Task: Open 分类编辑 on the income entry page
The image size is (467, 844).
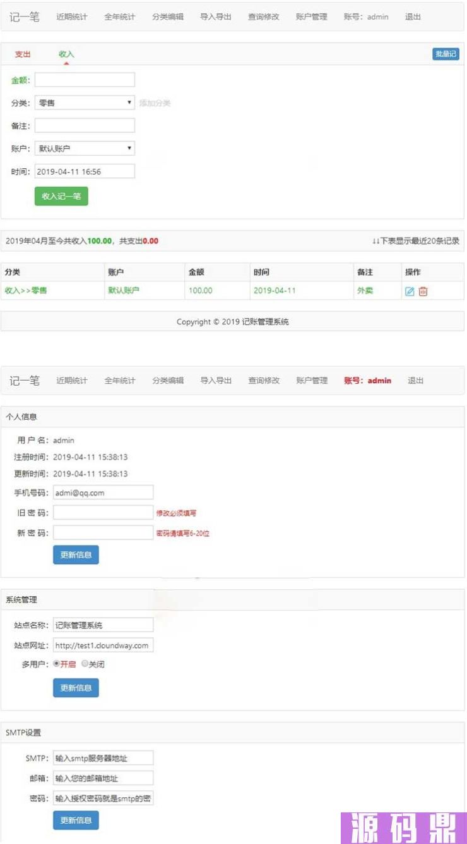Action: [x=168, y=17]
